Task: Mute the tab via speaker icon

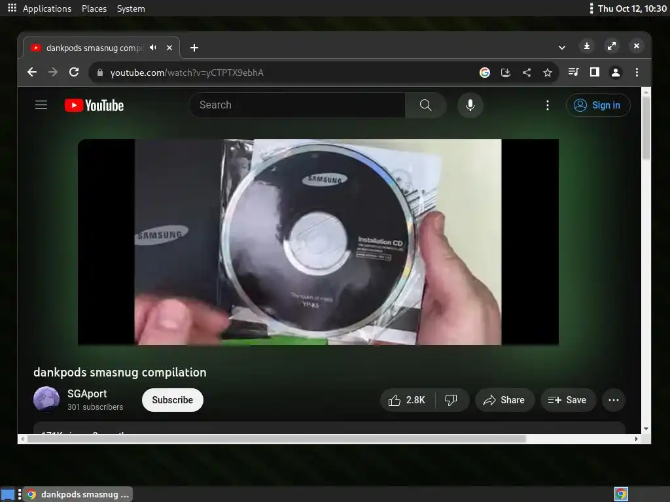Action: click(152, 47)
